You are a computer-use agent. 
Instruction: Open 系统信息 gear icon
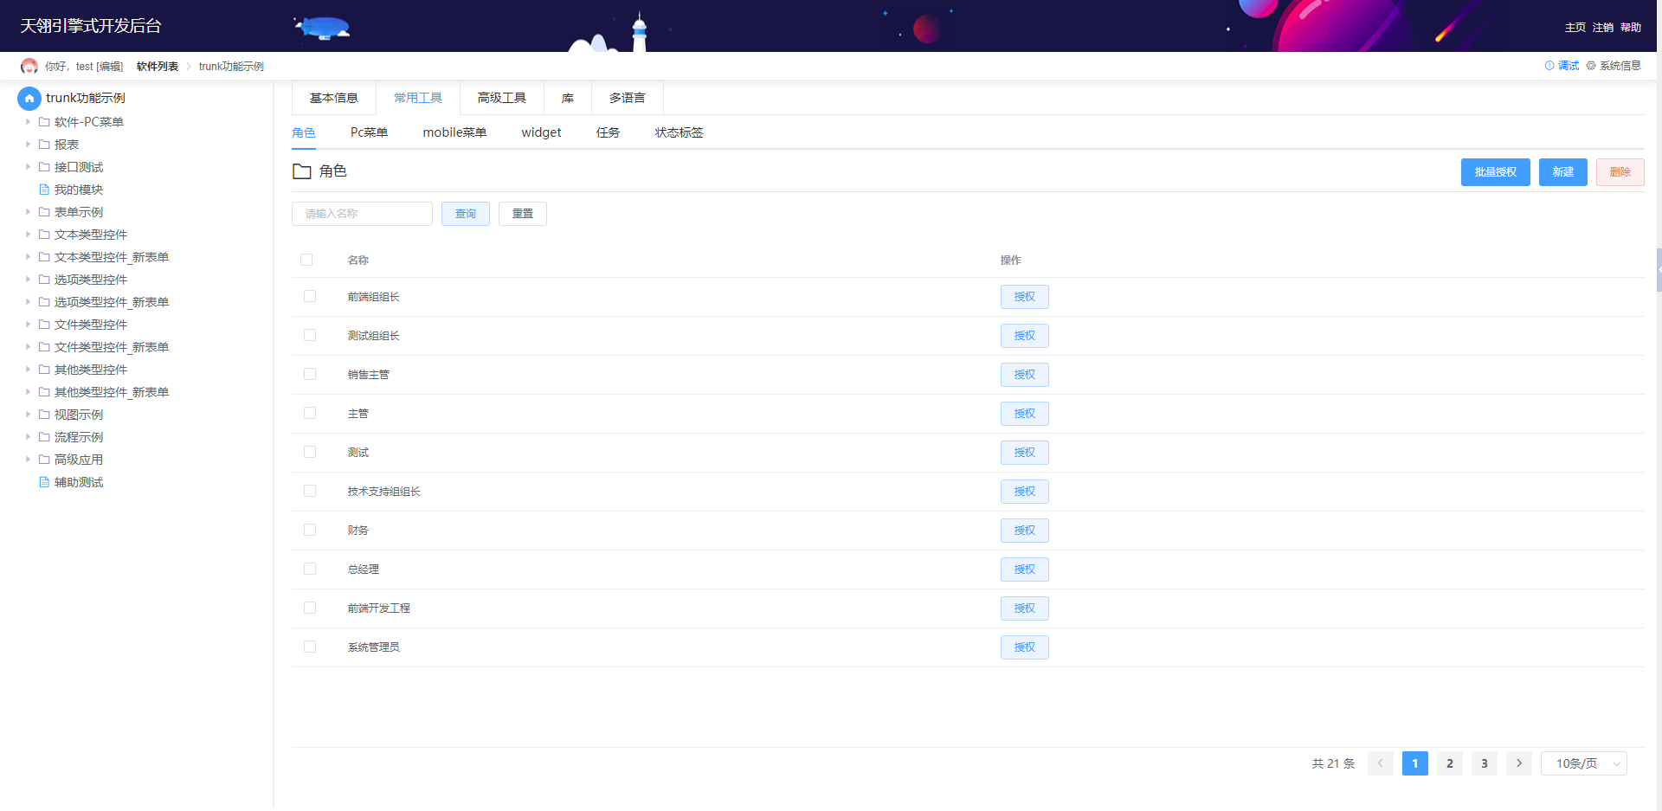1591,66
